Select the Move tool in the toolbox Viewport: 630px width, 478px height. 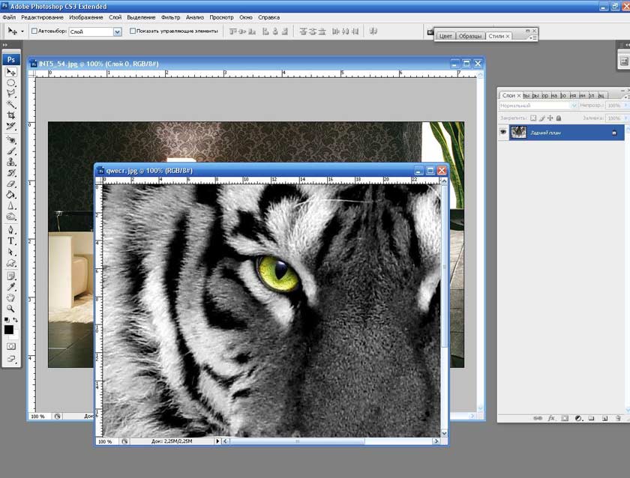coord(11,72)
